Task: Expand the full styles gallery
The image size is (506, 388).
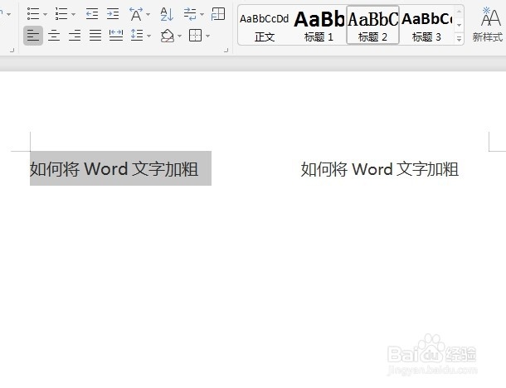Action: [459, 39]
